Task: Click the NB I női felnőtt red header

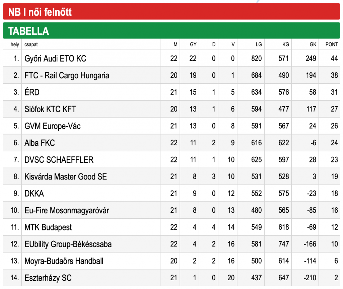Action: coord(171,12)
